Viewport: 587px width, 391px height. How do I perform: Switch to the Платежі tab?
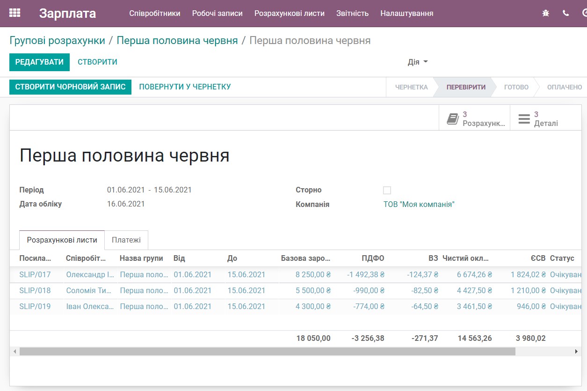(126, 240)
